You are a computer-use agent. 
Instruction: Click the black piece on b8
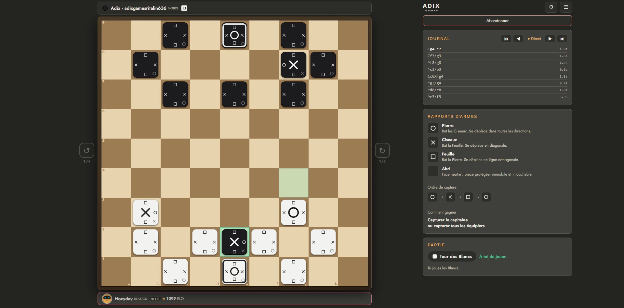[146, 65]
